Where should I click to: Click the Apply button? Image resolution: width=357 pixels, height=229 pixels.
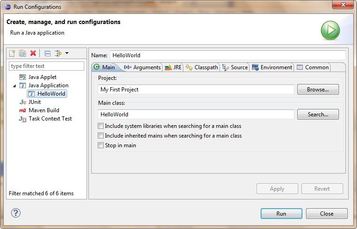click(277, 188)
